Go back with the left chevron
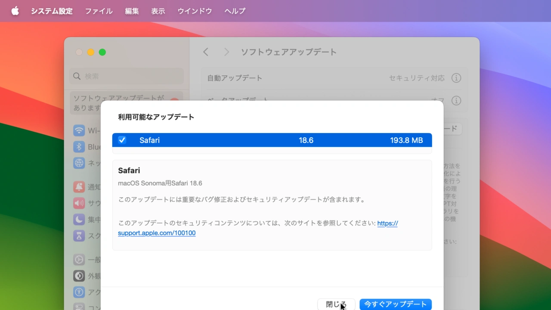The width and height of the screenshot is (551, 310). pos(206,52)
